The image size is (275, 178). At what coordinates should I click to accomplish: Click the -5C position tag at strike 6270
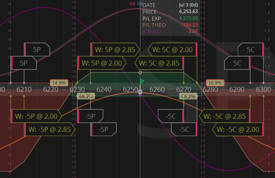point(171,116)
